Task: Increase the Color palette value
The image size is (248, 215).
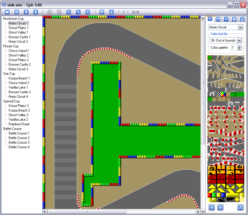Action: pyautogui.click(x=239, y=47)
